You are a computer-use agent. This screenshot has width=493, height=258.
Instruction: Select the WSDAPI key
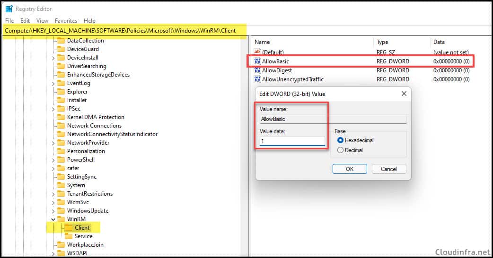click(77, 253)
